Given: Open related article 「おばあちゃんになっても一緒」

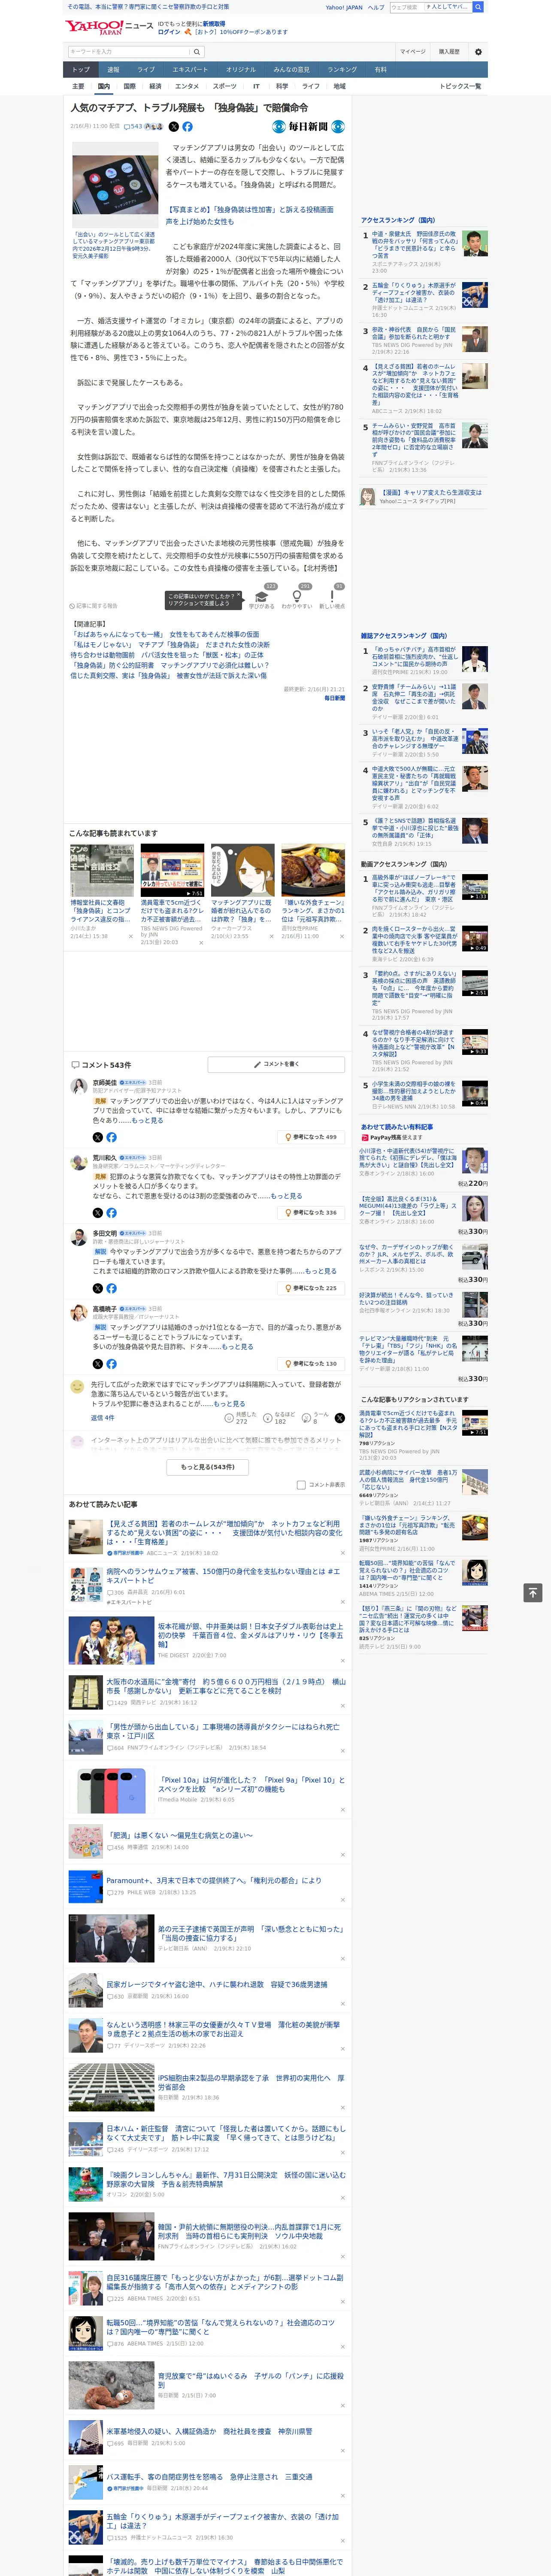Looking at the screenshot, I should [x=165, y=635].
